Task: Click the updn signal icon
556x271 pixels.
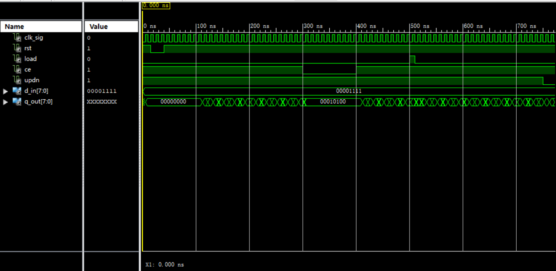Action: tap(17, 80)
